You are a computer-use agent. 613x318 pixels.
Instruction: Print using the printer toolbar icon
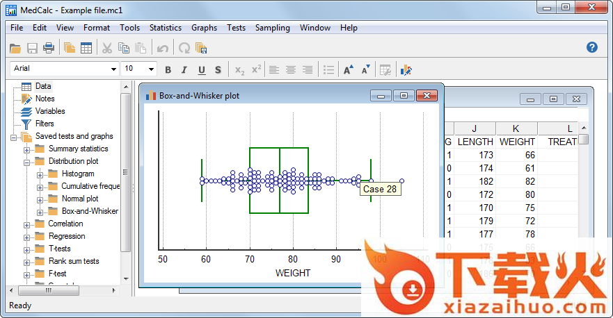49,48
